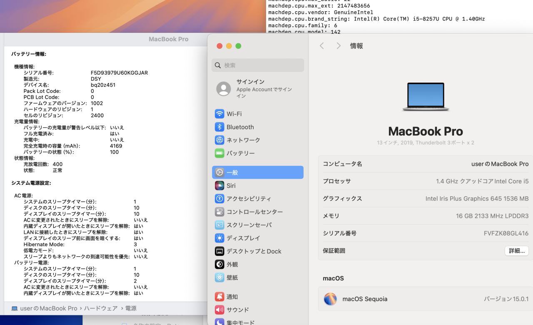Open Siri settings icon
533x325 pixels.
click(x=219, y=185)
